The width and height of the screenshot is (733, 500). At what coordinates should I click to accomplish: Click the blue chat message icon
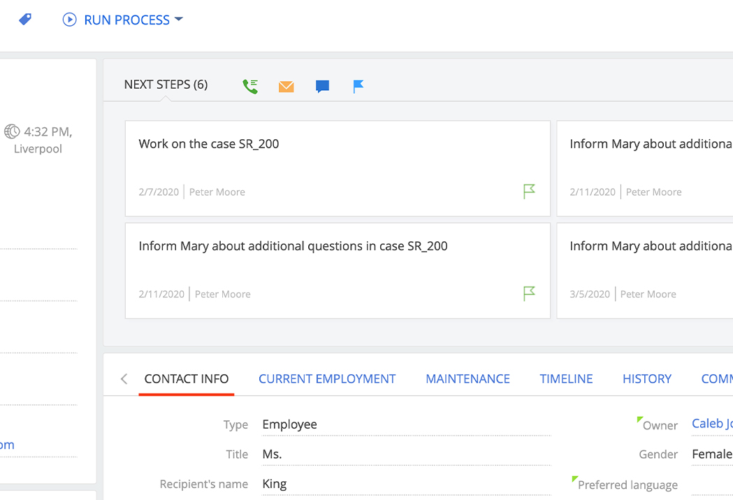click(x=322, y=87)
